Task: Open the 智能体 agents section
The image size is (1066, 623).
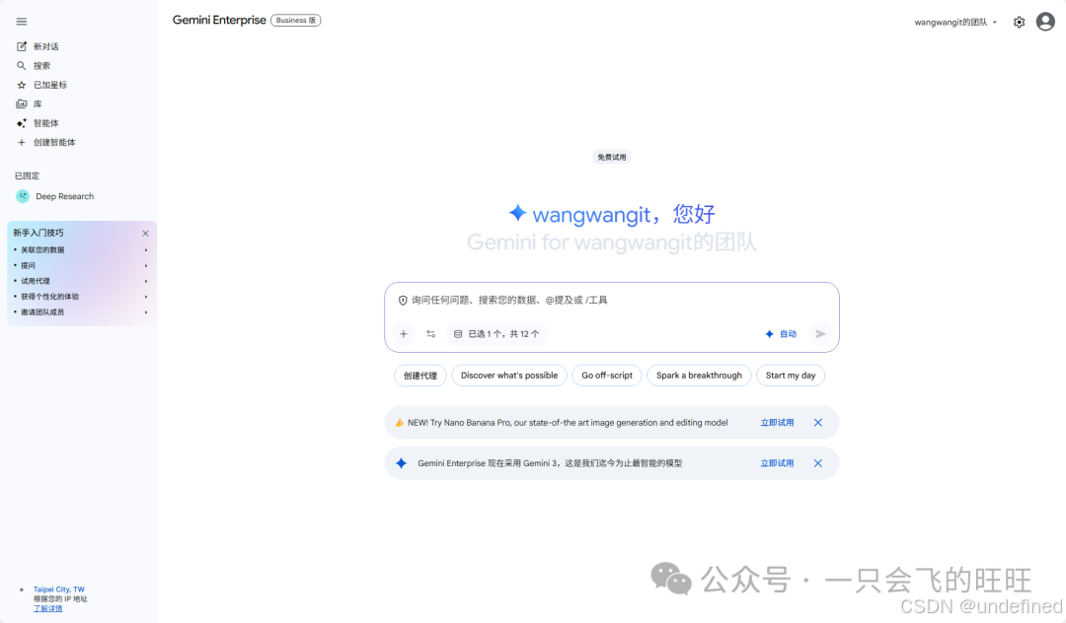Action: (x=38, y=123)
